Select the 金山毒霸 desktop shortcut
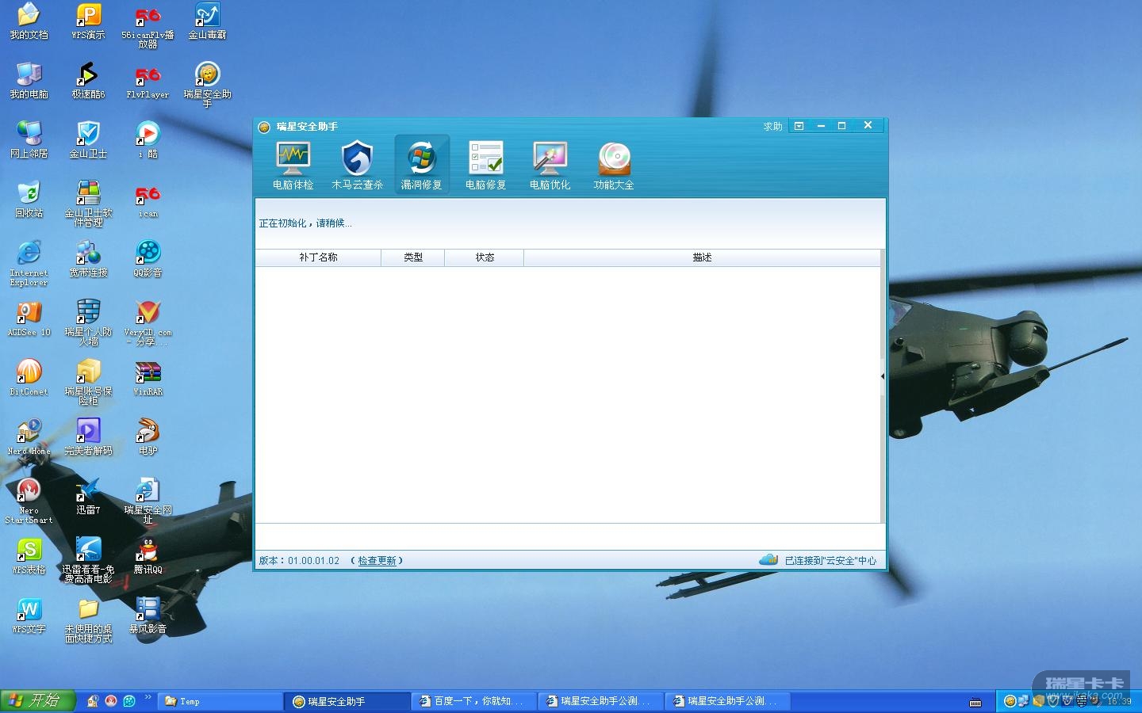Image resolution: width=1142 pixels, height=713 pixels. point(207,21)
